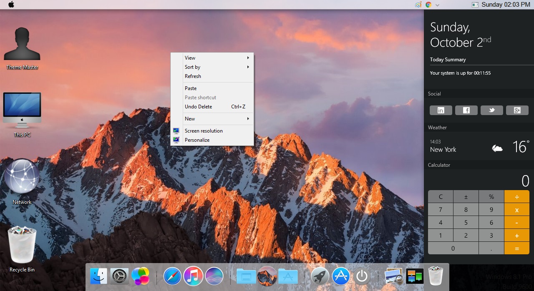Viewport: 534px width, 291px height.
Task: Open the Twitter social button
Action: pyautogui.click(x=491, y=110)
